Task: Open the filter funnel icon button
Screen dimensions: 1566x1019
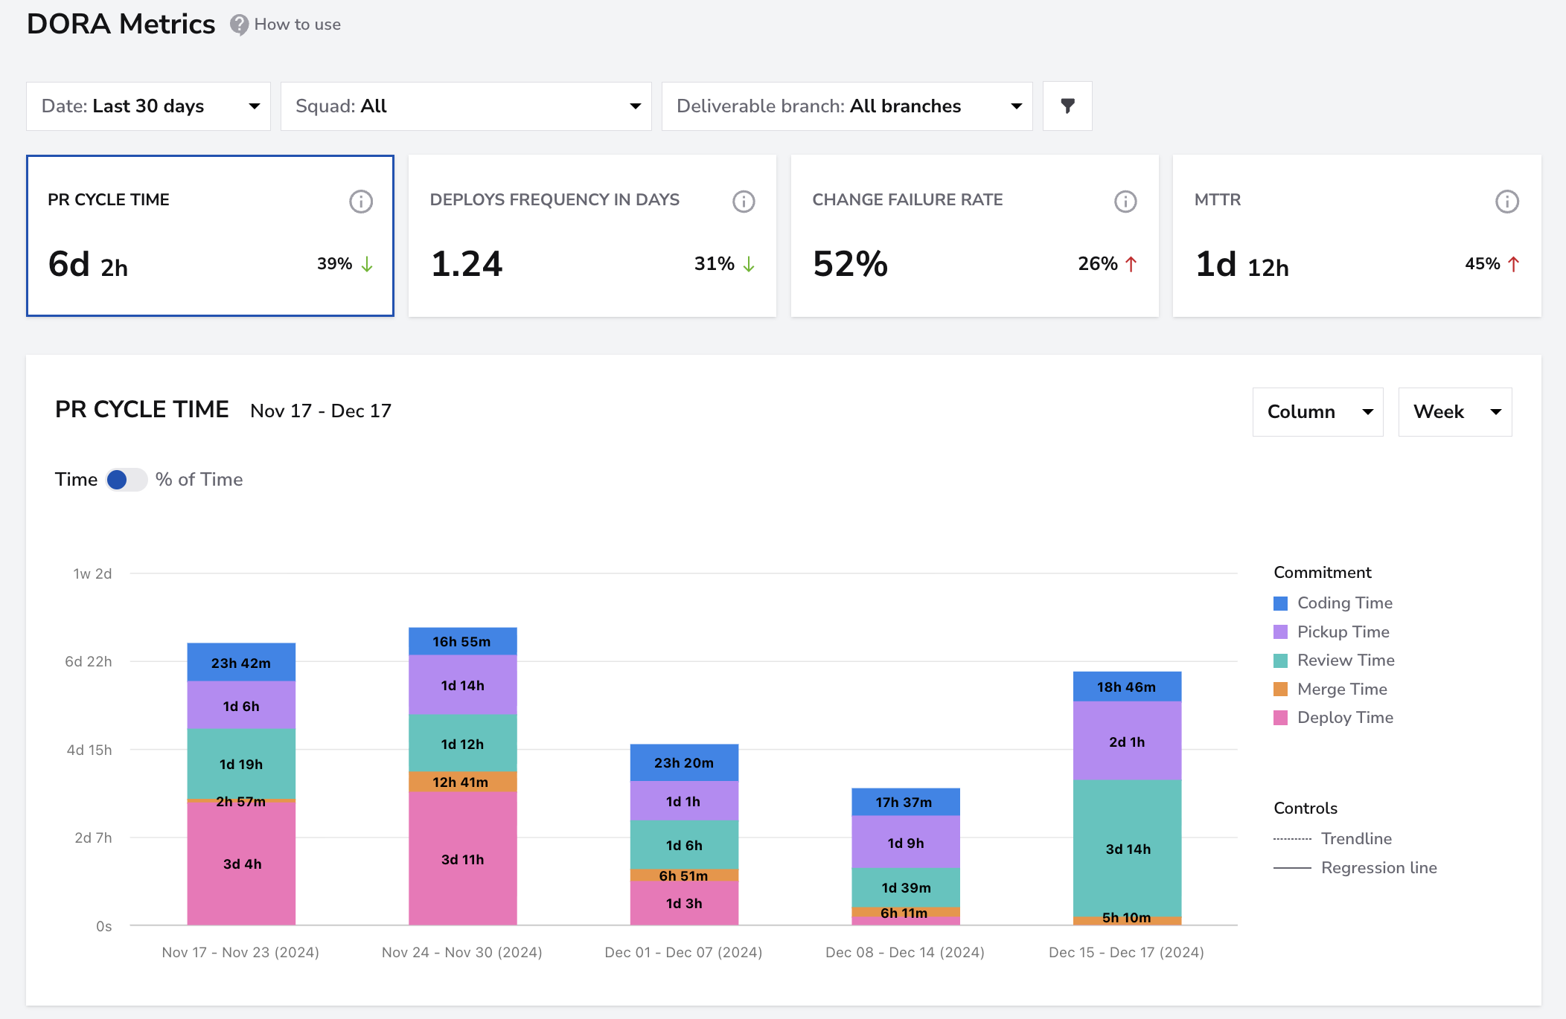Action: tap(1067, 106)
